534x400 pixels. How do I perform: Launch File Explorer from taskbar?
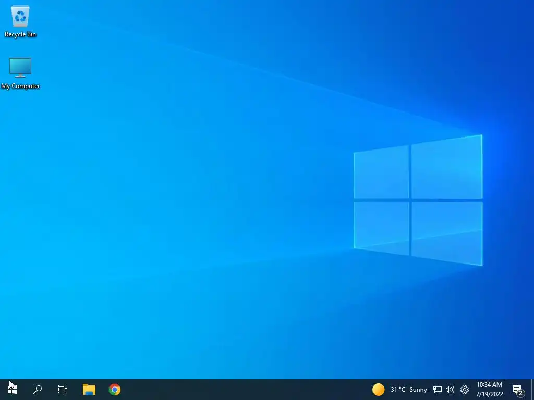pos(89,390)
